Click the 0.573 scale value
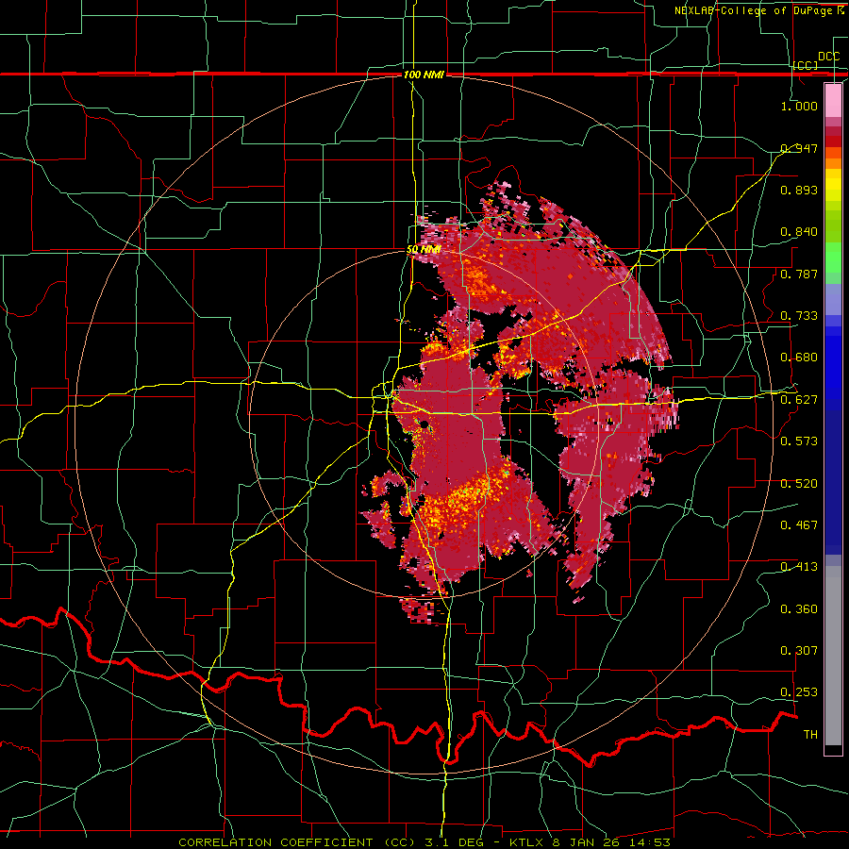 (x=799, y=441)
